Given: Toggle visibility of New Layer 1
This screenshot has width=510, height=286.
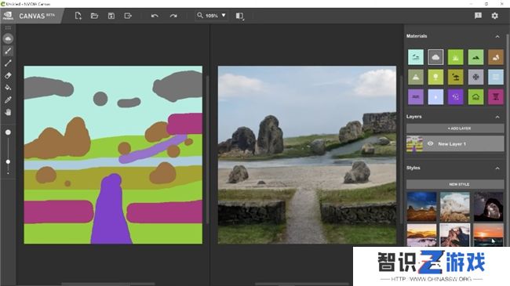Looking at the screenshot, I should click(x=430, y=143).
